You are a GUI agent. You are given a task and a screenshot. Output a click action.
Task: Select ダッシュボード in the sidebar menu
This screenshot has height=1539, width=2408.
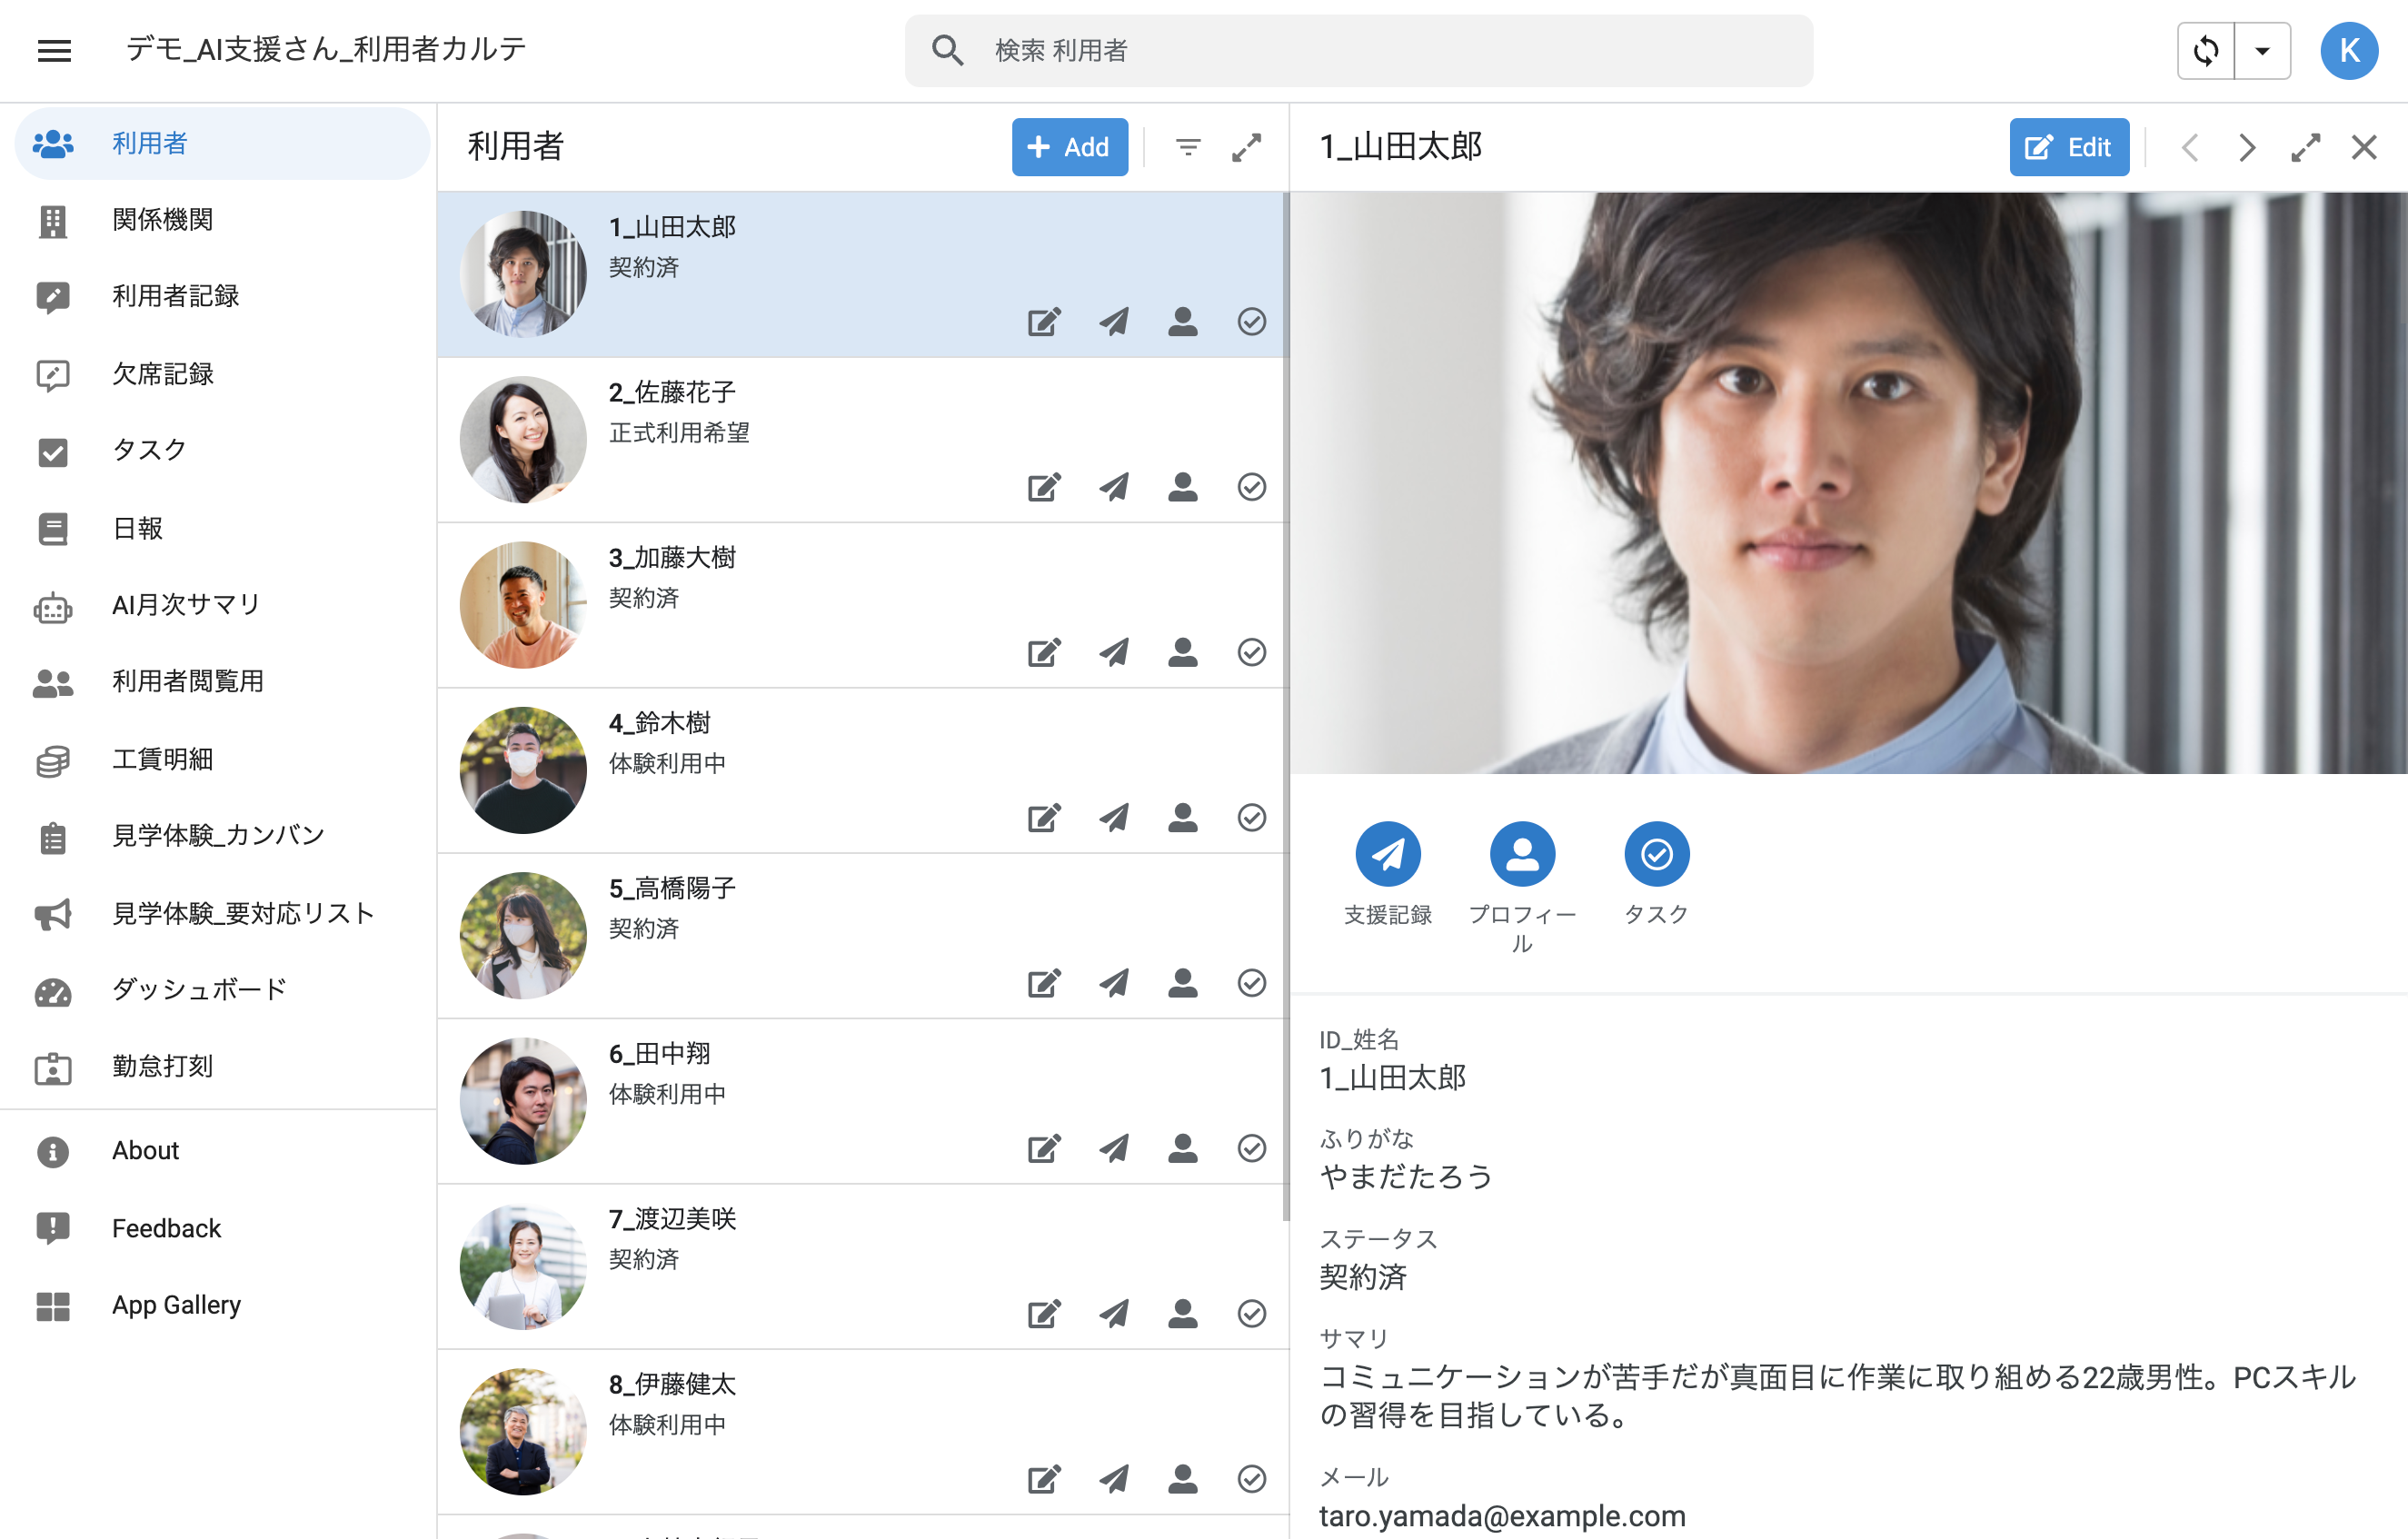(x=199, y=989)
